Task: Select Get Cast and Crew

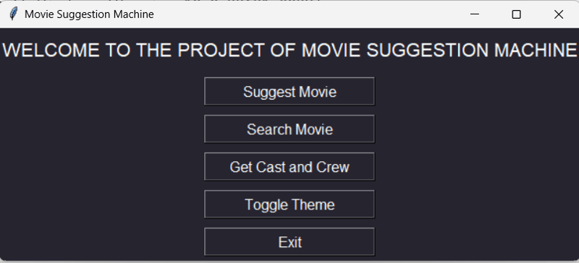Action: point(289,167)
